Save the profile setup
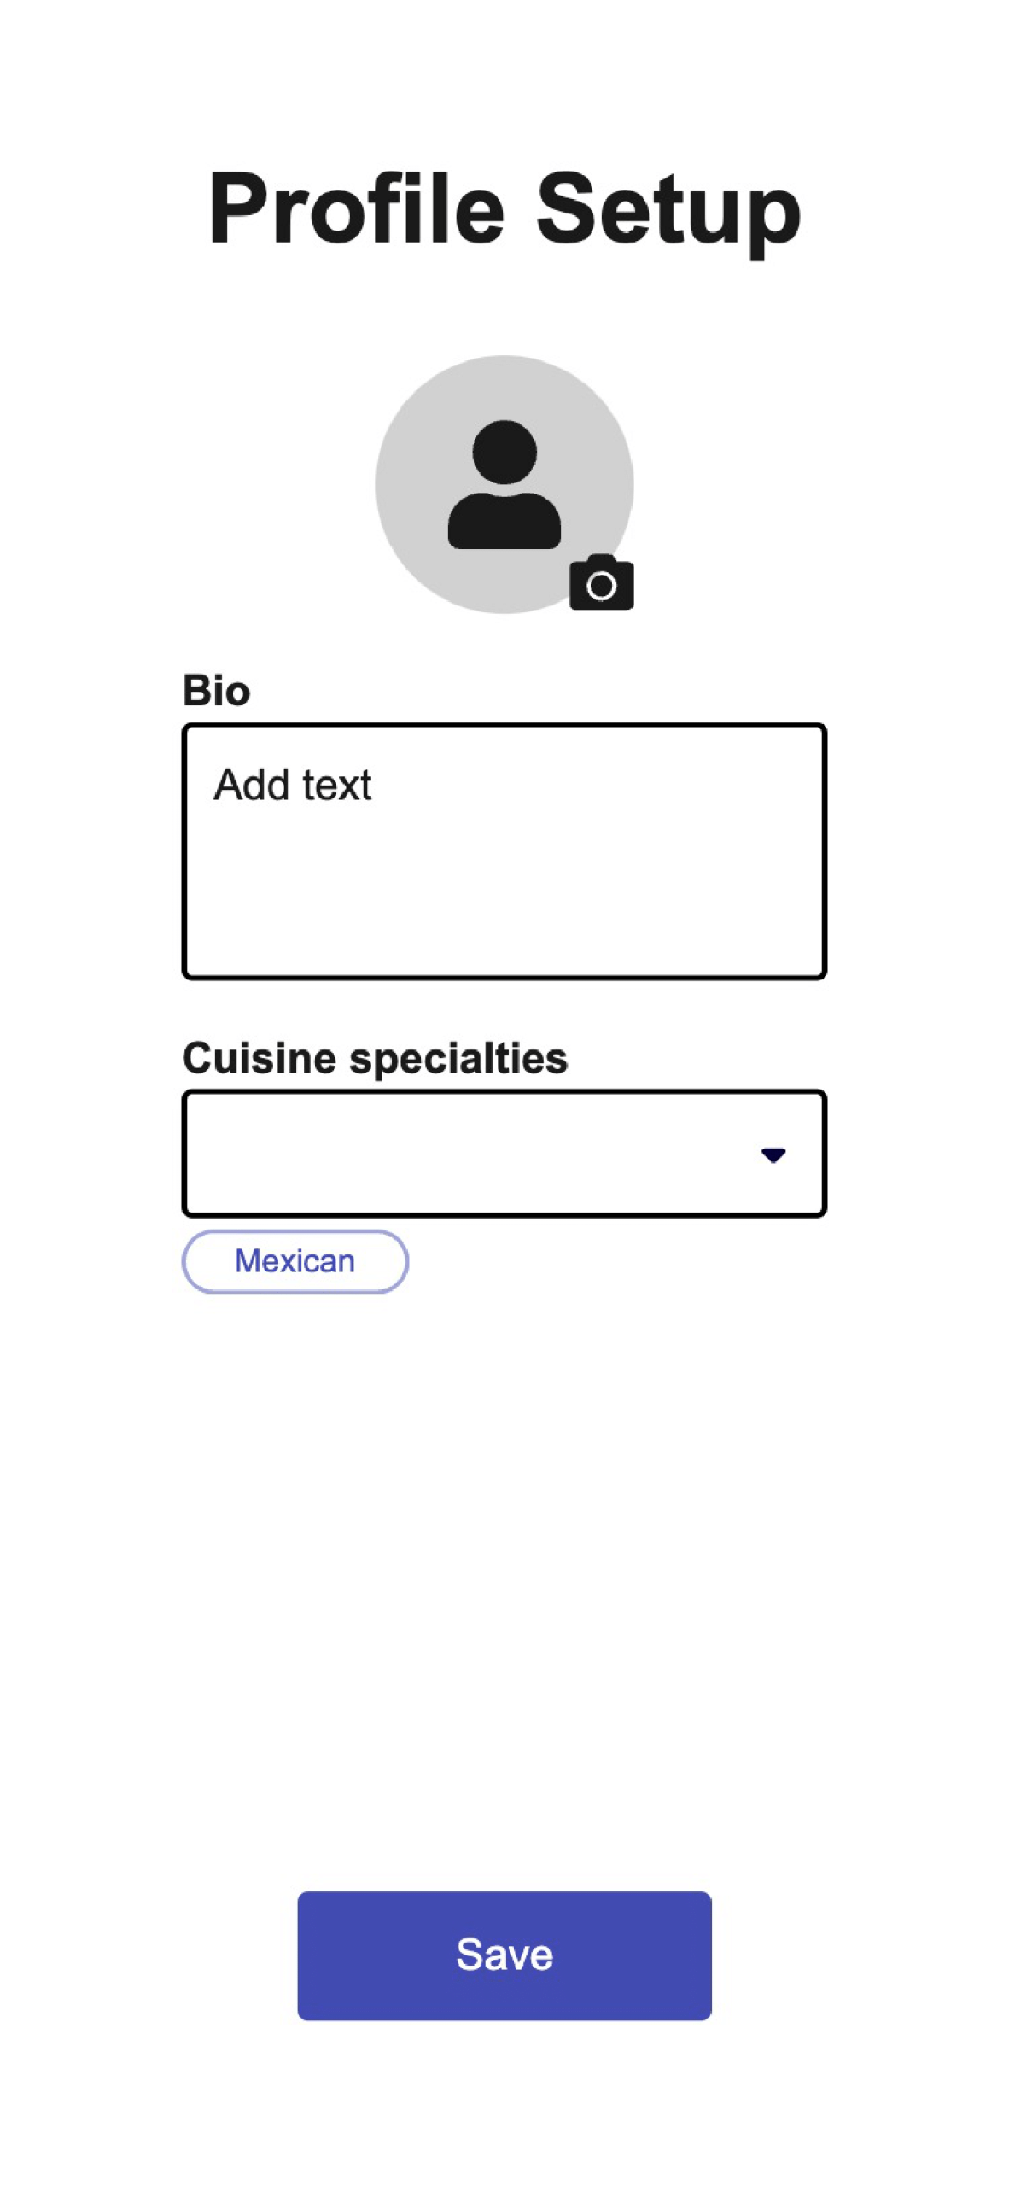 click(x=504, y=1955)
